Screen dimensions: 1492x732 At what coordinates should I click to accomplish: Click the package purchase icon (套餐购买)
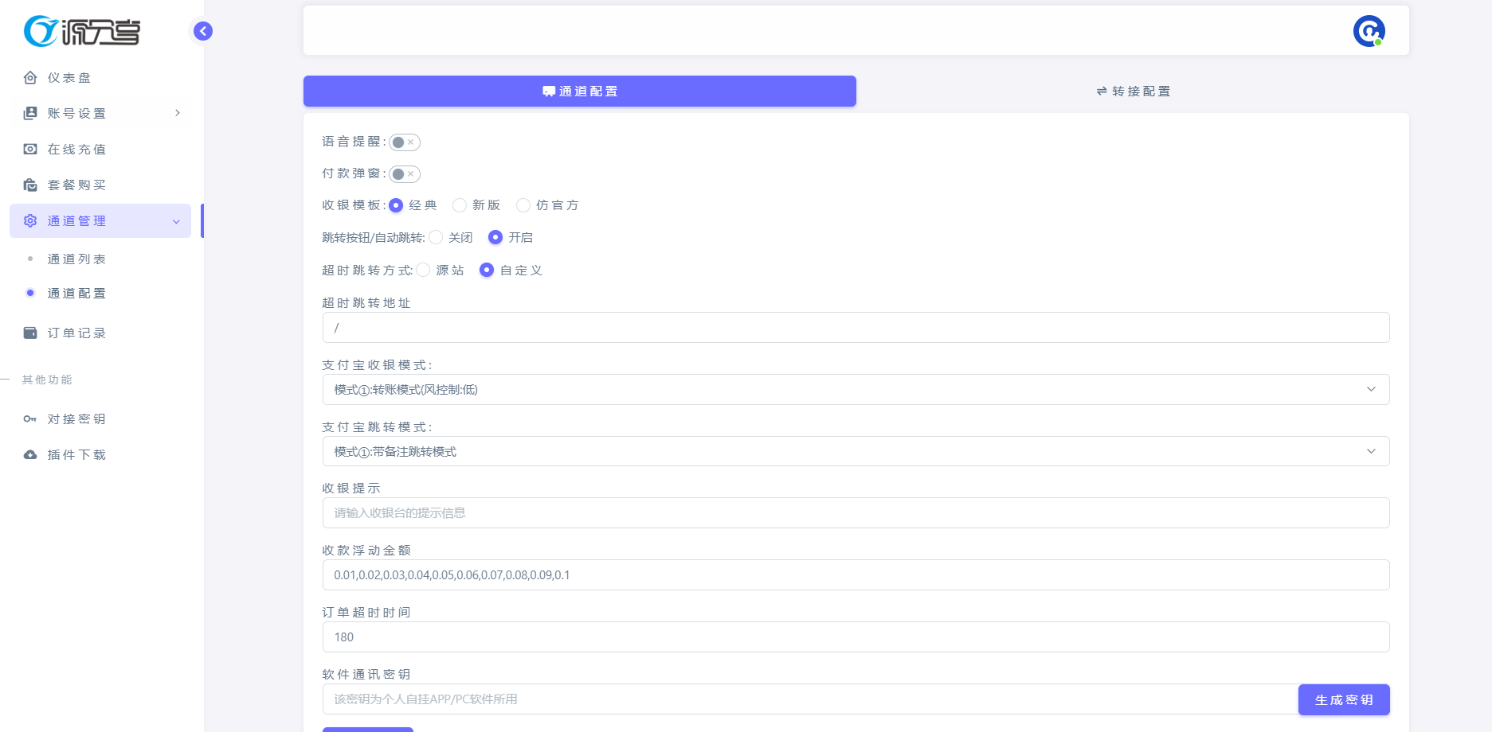[x=30, y=185]
